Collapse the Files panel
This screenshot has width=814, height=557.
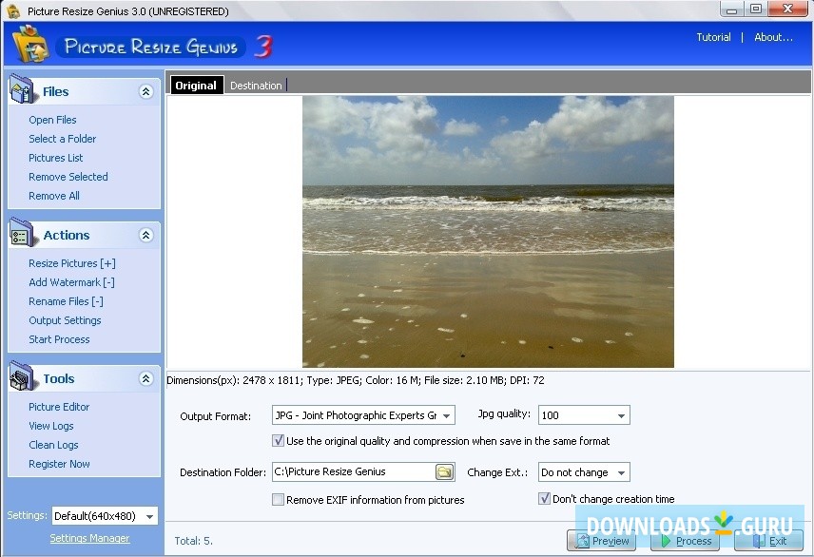pyautogui.click(x=145, y=91)
